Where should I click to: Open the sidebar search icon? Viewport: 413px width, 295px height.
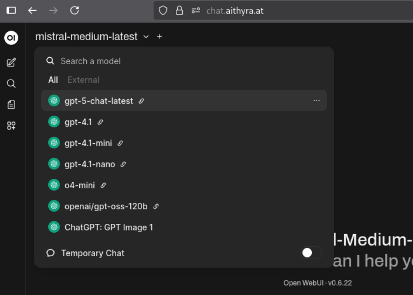[x=11, y=84]
